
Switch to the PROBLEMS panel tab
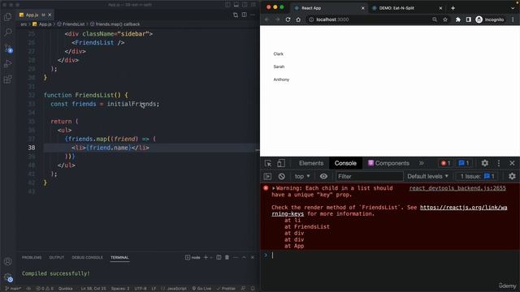point(32,257)
